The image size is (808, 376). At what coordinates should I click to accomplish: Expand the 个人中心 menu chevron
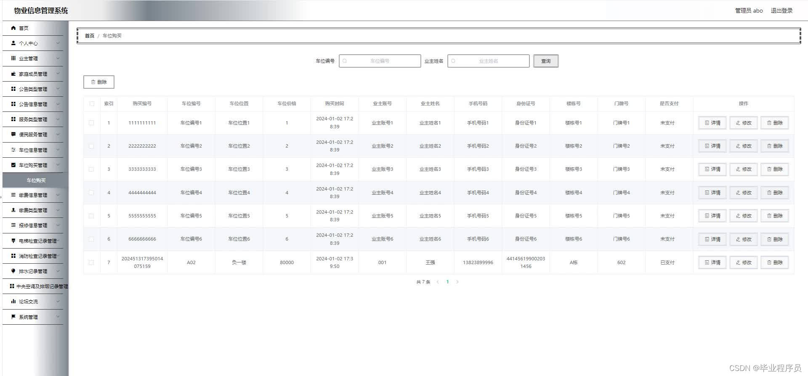(58, 43)
